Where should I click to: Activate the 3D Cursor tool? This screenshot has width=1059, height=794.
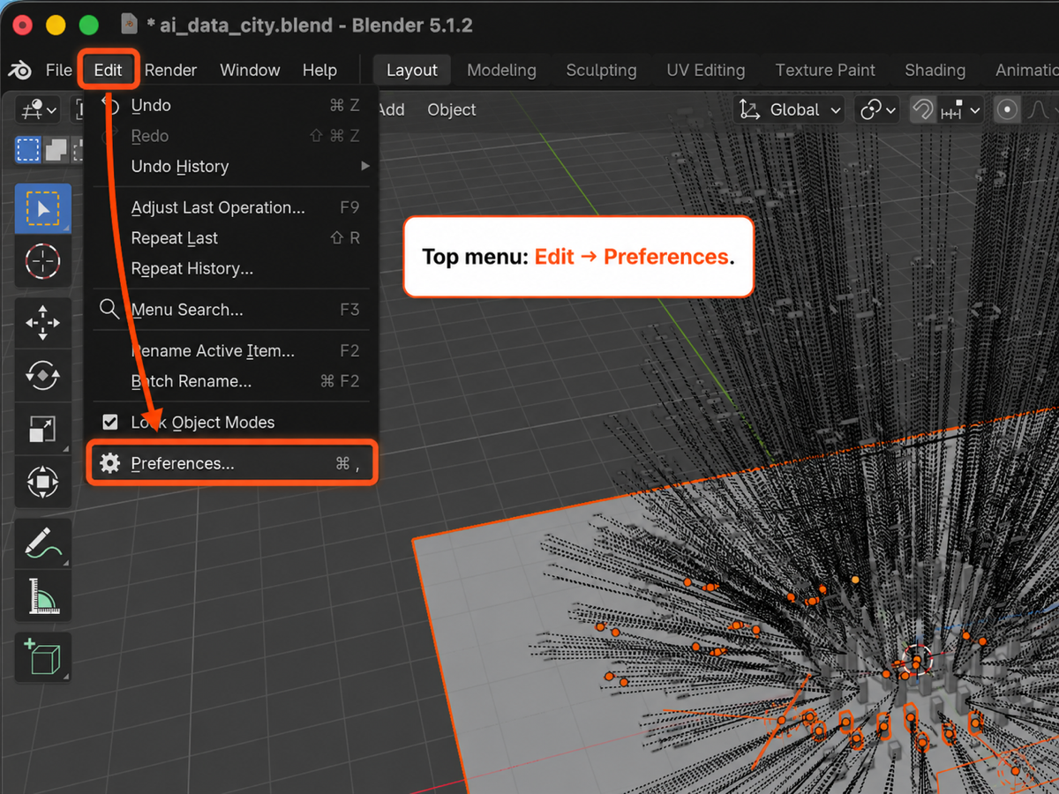click(43, 261)
